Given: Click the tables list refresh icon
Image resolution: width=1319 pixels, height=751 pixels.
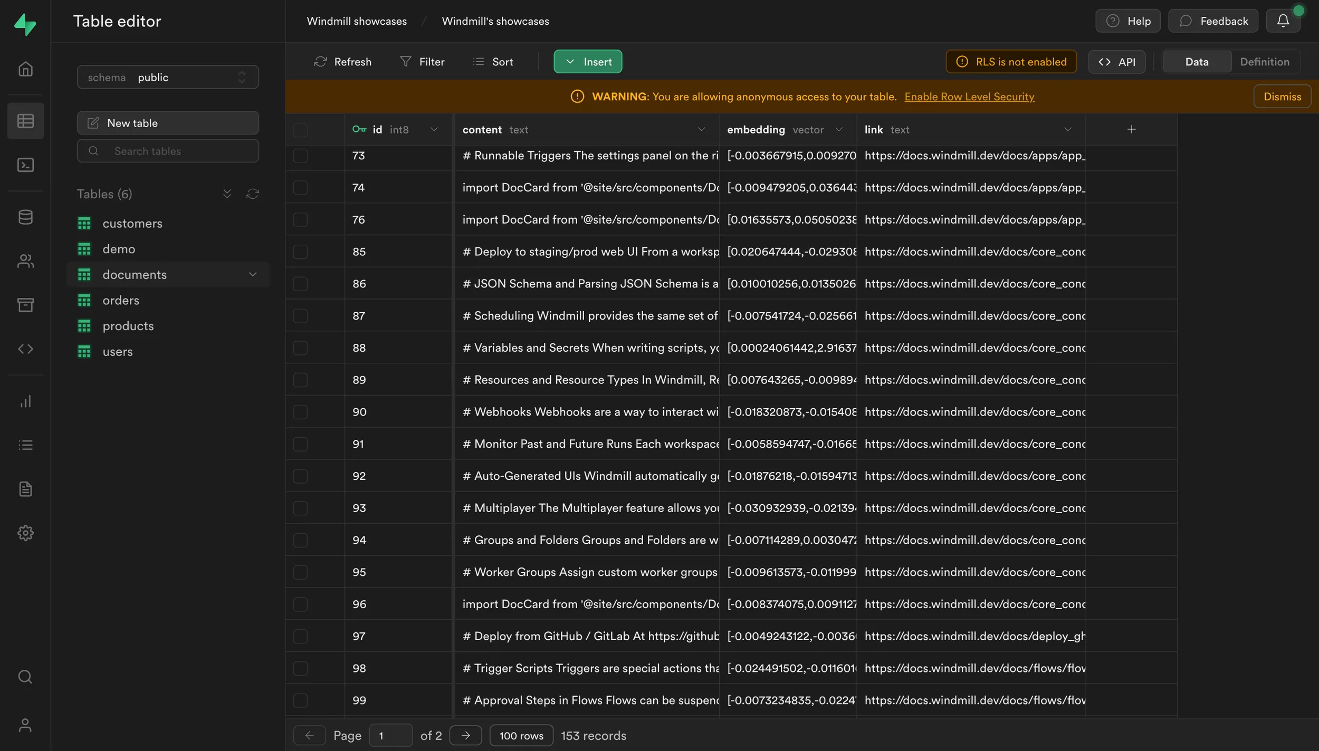Looking at the screenshot, I should click(253, 194).
